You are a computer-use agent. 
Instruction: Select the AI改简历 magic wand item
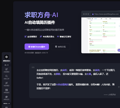(x=6, y=84)
